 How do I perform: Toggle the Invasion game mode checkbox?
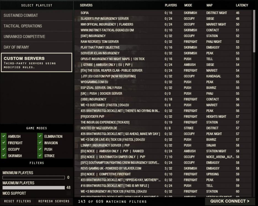coord(40,143)
